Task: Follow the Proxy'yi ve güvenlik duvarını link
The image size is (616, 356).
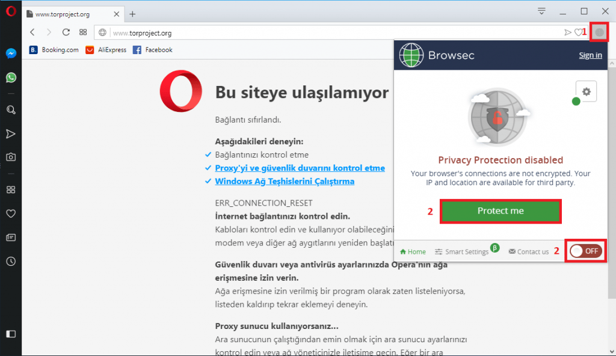Action: click(299, 168)
